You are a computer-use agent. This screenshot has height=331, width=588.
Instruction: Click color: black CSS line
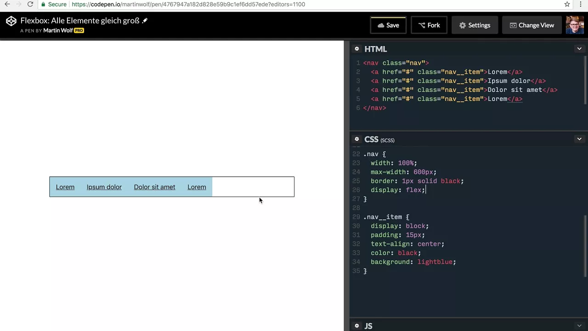pos(396,253)
